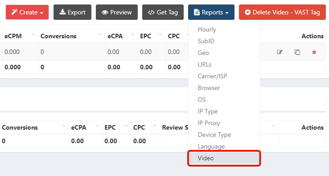Click the red delete X icon
This screenshot has width=329, height=176.
[x=314, y=52]
